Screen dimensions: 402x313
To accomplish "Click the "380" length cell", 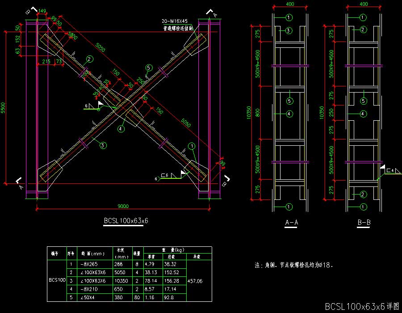I will 118,297.
